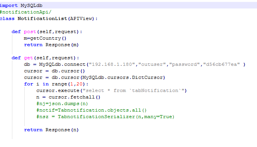Click the NotificationList class name
This screenshot has width=257, height=147.
[42, 18]
